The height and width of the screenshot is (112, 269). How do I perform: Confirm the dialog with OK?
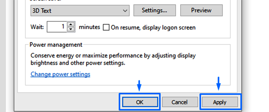click(140, 102)
